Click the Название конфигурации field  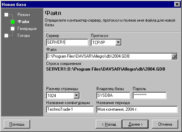[70, 109]
